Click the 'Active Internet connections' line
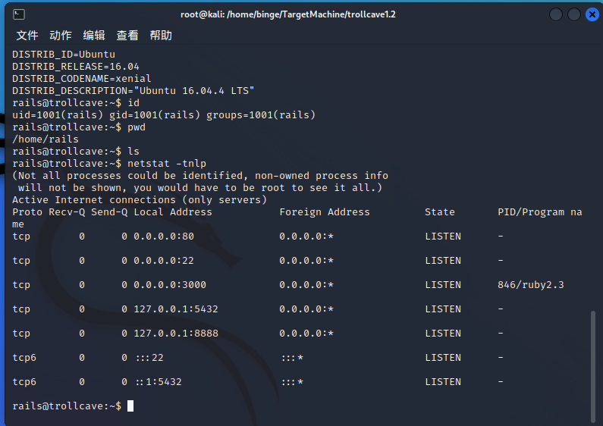 pos(140,200)
